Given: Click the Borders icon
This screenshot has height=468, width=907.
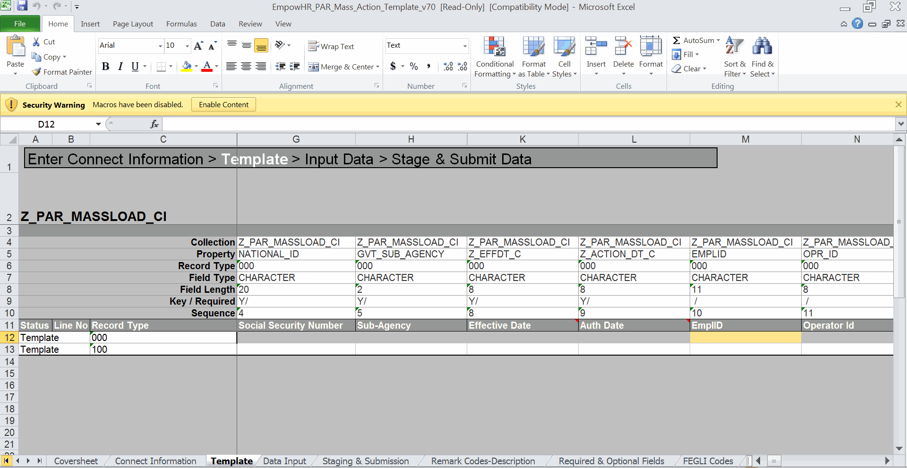Looking at the screenshot, I should click(161, 67).
